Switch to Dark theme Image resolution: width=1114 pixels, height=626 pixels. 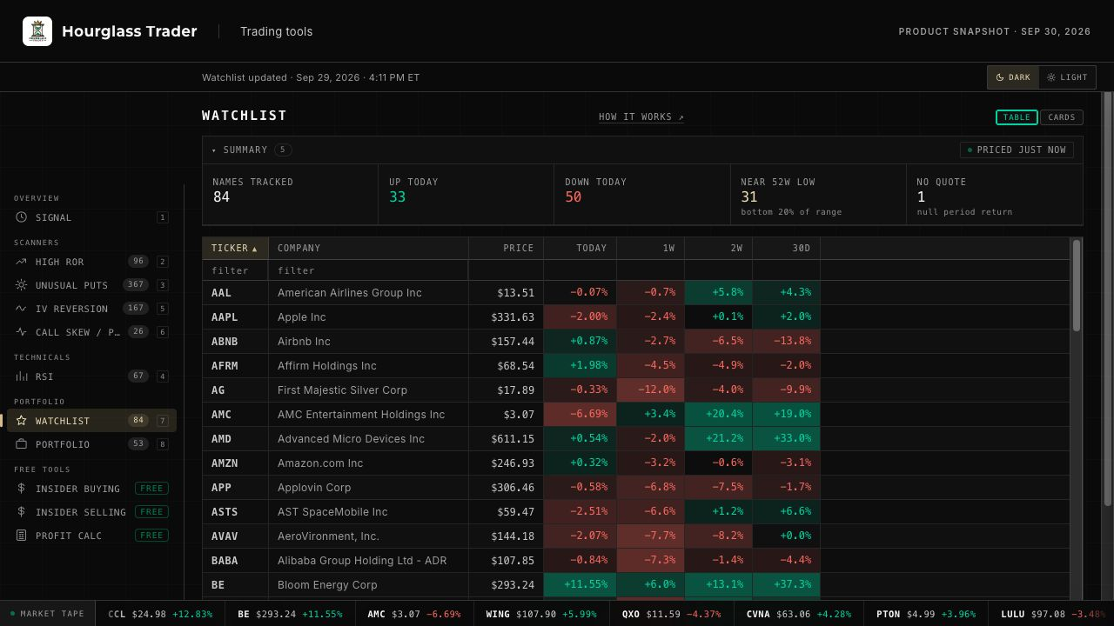(x=1013, y=77)
